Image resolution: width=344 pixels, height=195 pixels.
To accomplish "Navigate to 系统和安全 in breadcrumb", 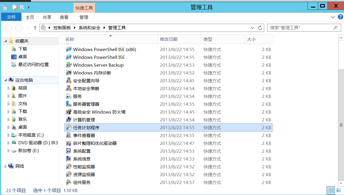I will [89, 28].
